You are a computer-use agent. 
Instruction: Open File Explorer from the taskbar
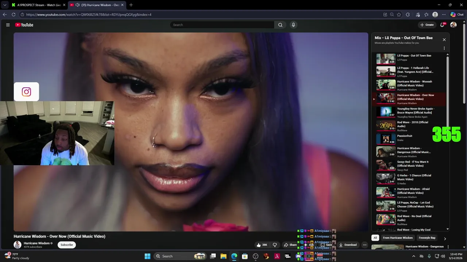[223, 256]
